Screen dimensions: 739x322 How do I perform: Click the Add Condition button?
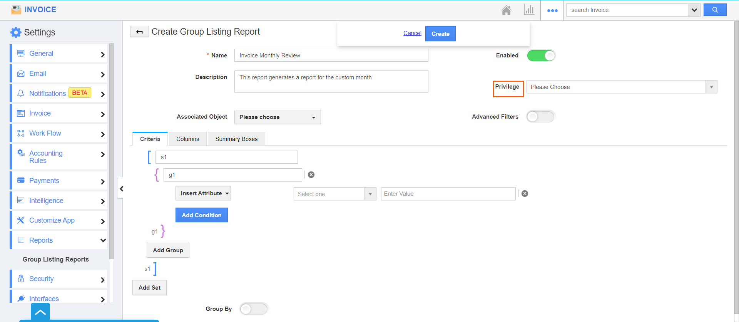click(201, 215)
